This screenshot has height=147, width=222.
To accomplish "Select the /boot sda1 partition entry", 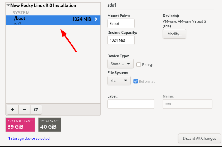I will [x=43, y=20].
